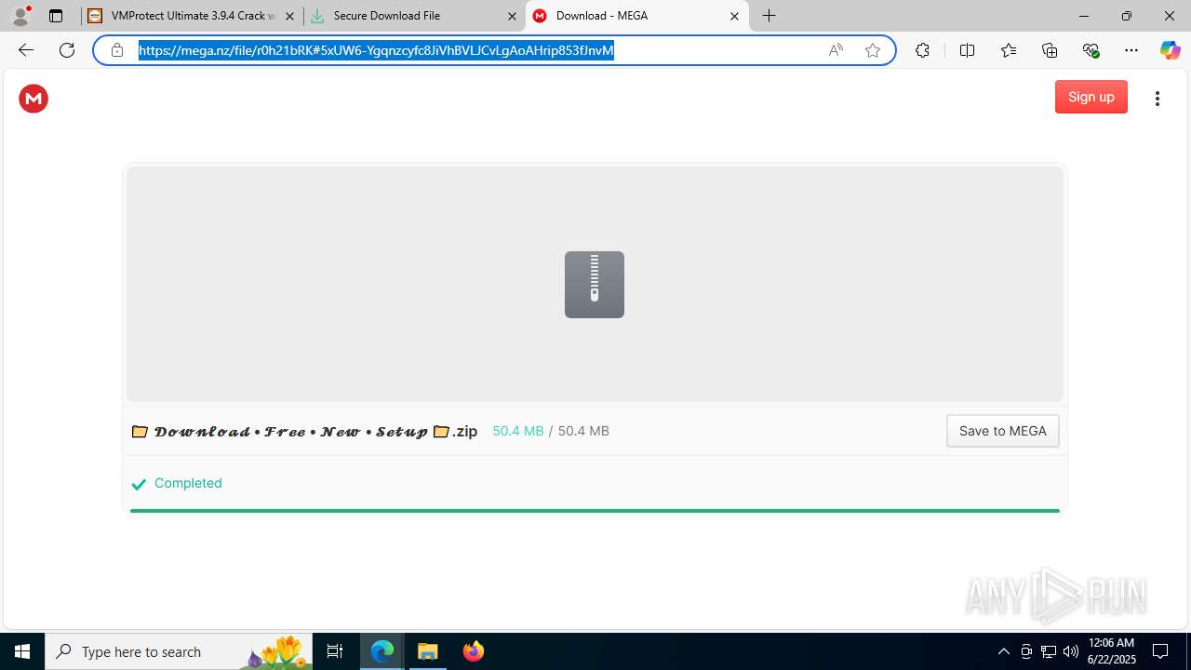Close the Secure Download File tab

coord(512,16)
